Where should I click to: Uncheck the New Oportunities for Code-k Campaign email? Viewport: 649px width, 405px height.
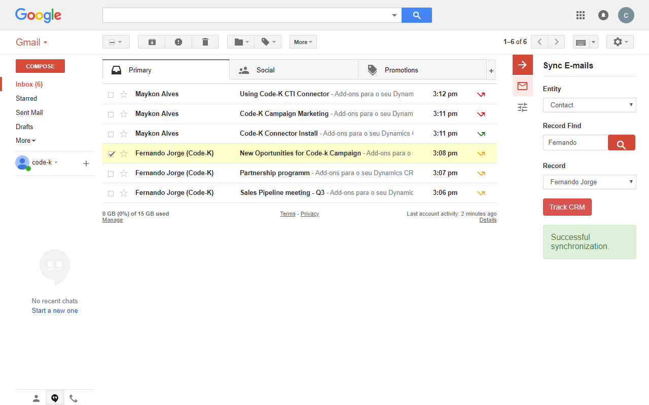(x=112, y=153)
